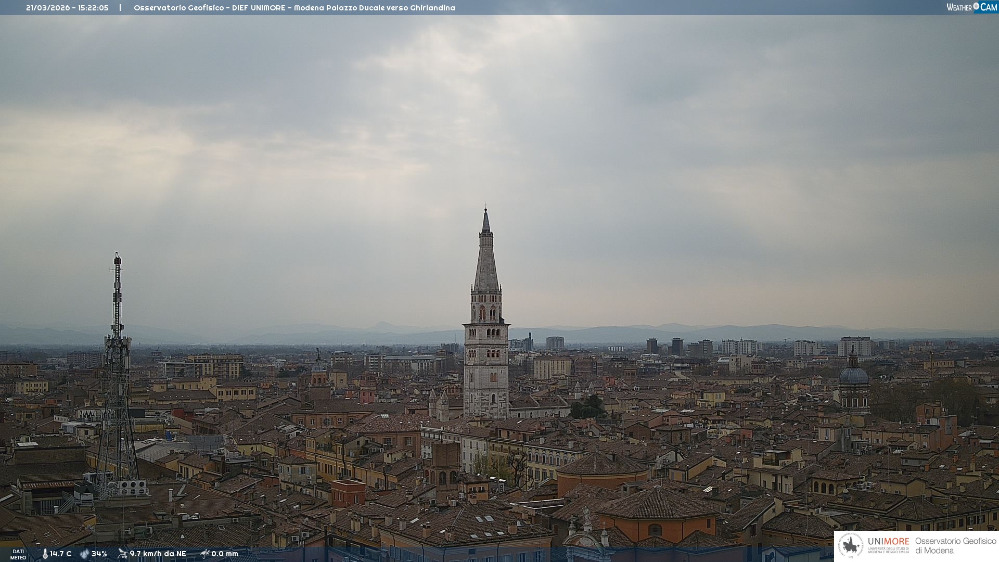
Task: Click the blue church dome on right
Action: point(853,375)
